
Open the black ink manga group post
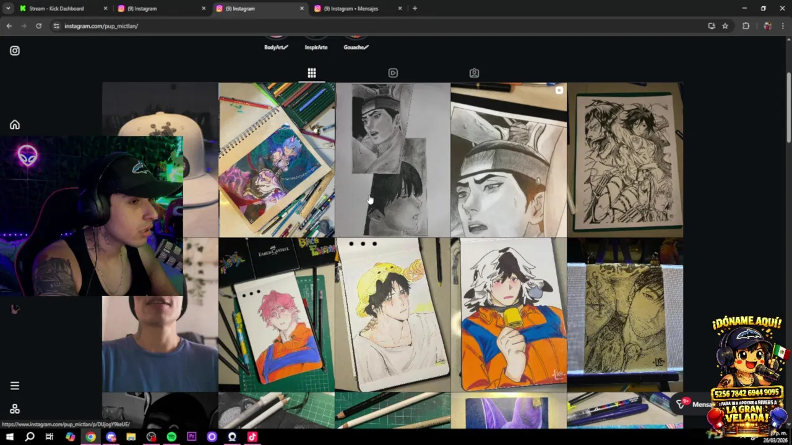(x=625, y=159)
